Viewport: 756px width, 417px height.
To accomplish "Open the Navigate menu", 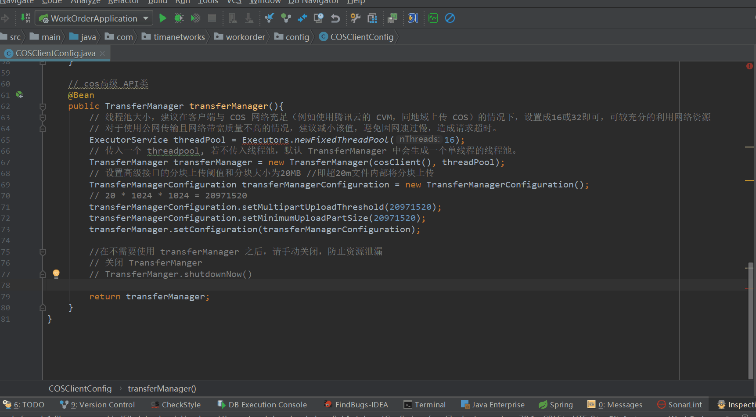I will coord(17,2).
